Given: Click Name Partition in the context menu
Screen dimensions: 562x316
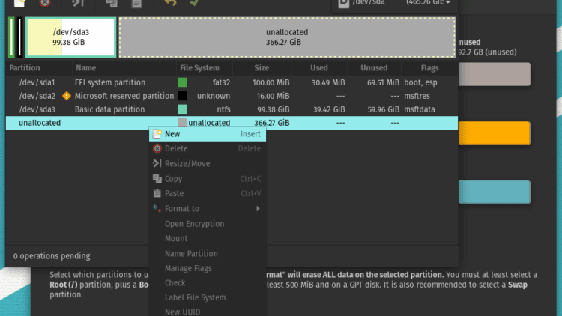Looking at the screenshot, I should coord(191,254).
